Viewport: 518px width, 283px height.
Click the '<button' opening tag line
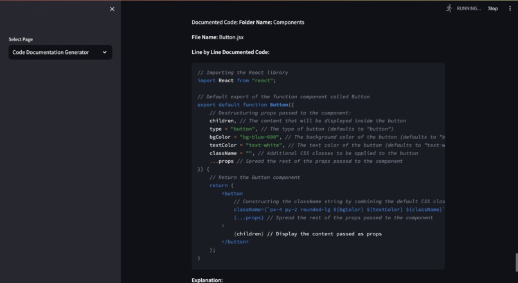pos(232,194)
